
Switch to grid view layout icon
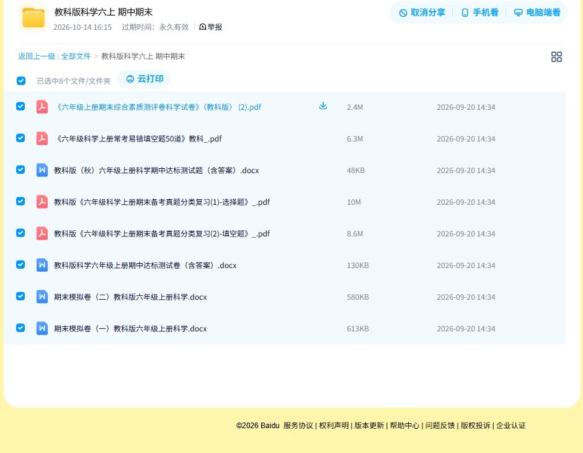click(556, 56)
